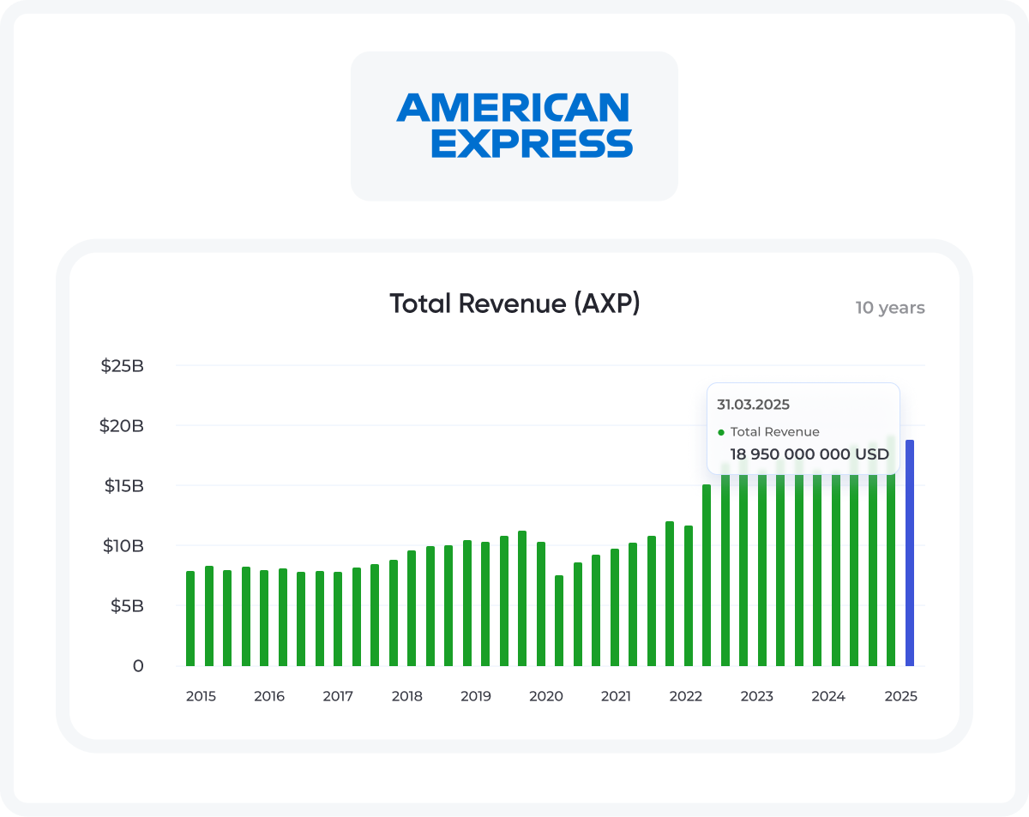Click the Total Revenue tooltip label
1029x817 pixels.
click(x=775, y=432)
